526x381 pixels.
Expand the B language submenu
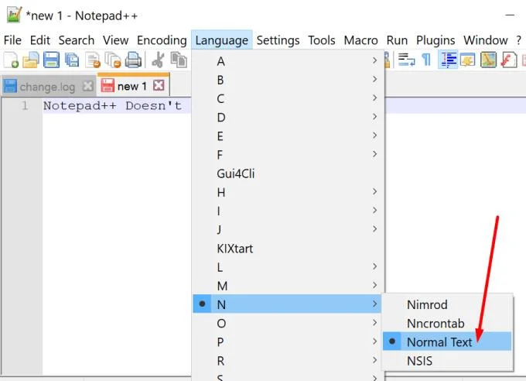288,80
